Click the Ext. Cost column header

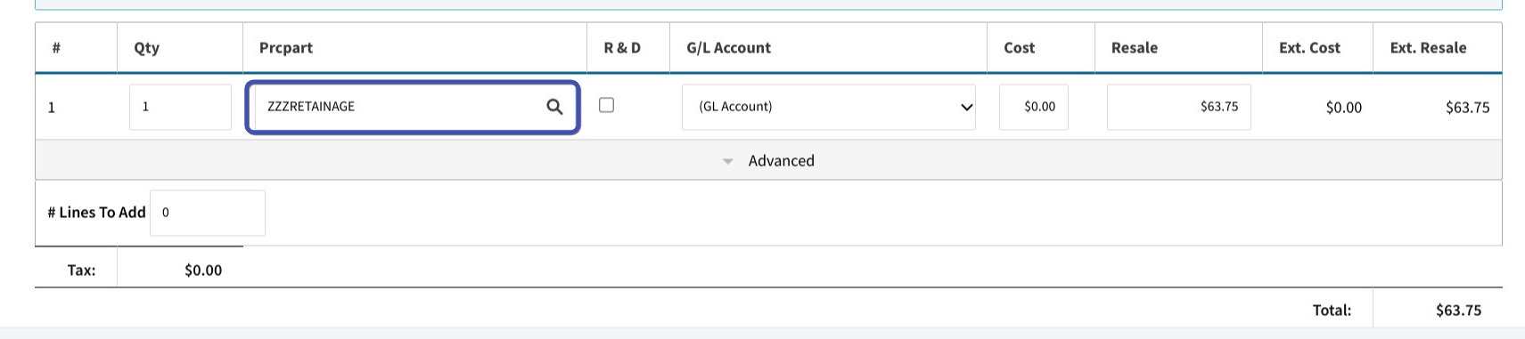pos(1309,48)
